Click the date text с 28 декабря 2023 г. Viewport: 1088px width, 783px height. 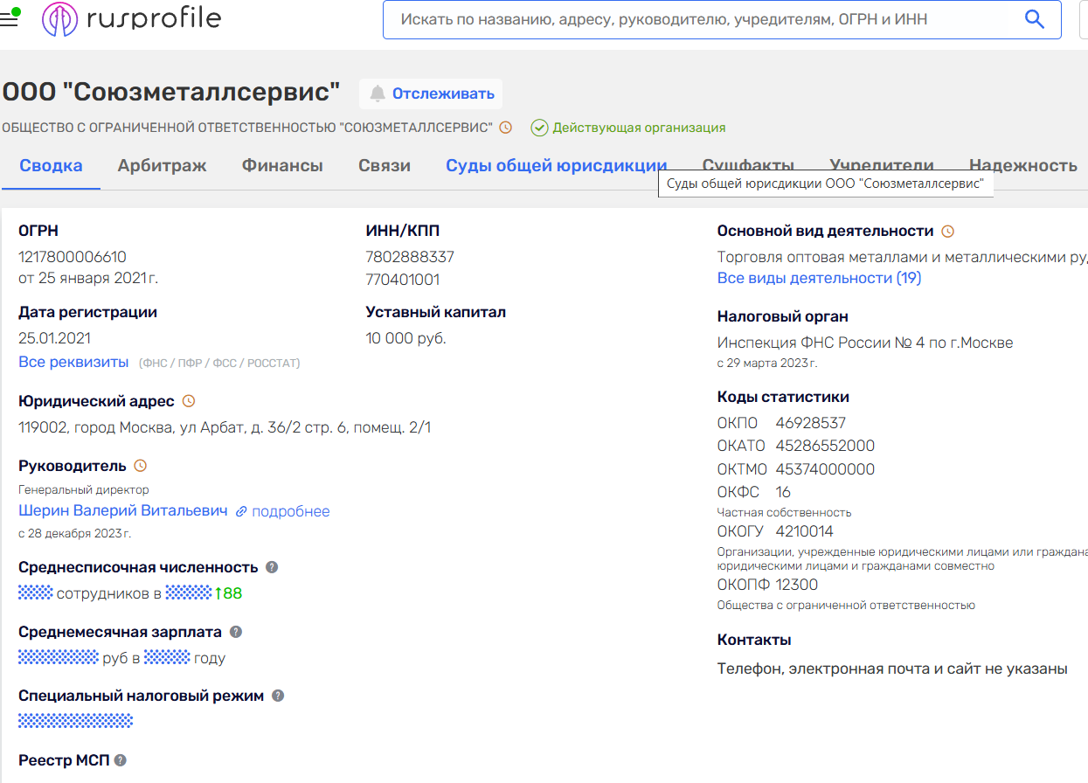(x=74, y=533)
